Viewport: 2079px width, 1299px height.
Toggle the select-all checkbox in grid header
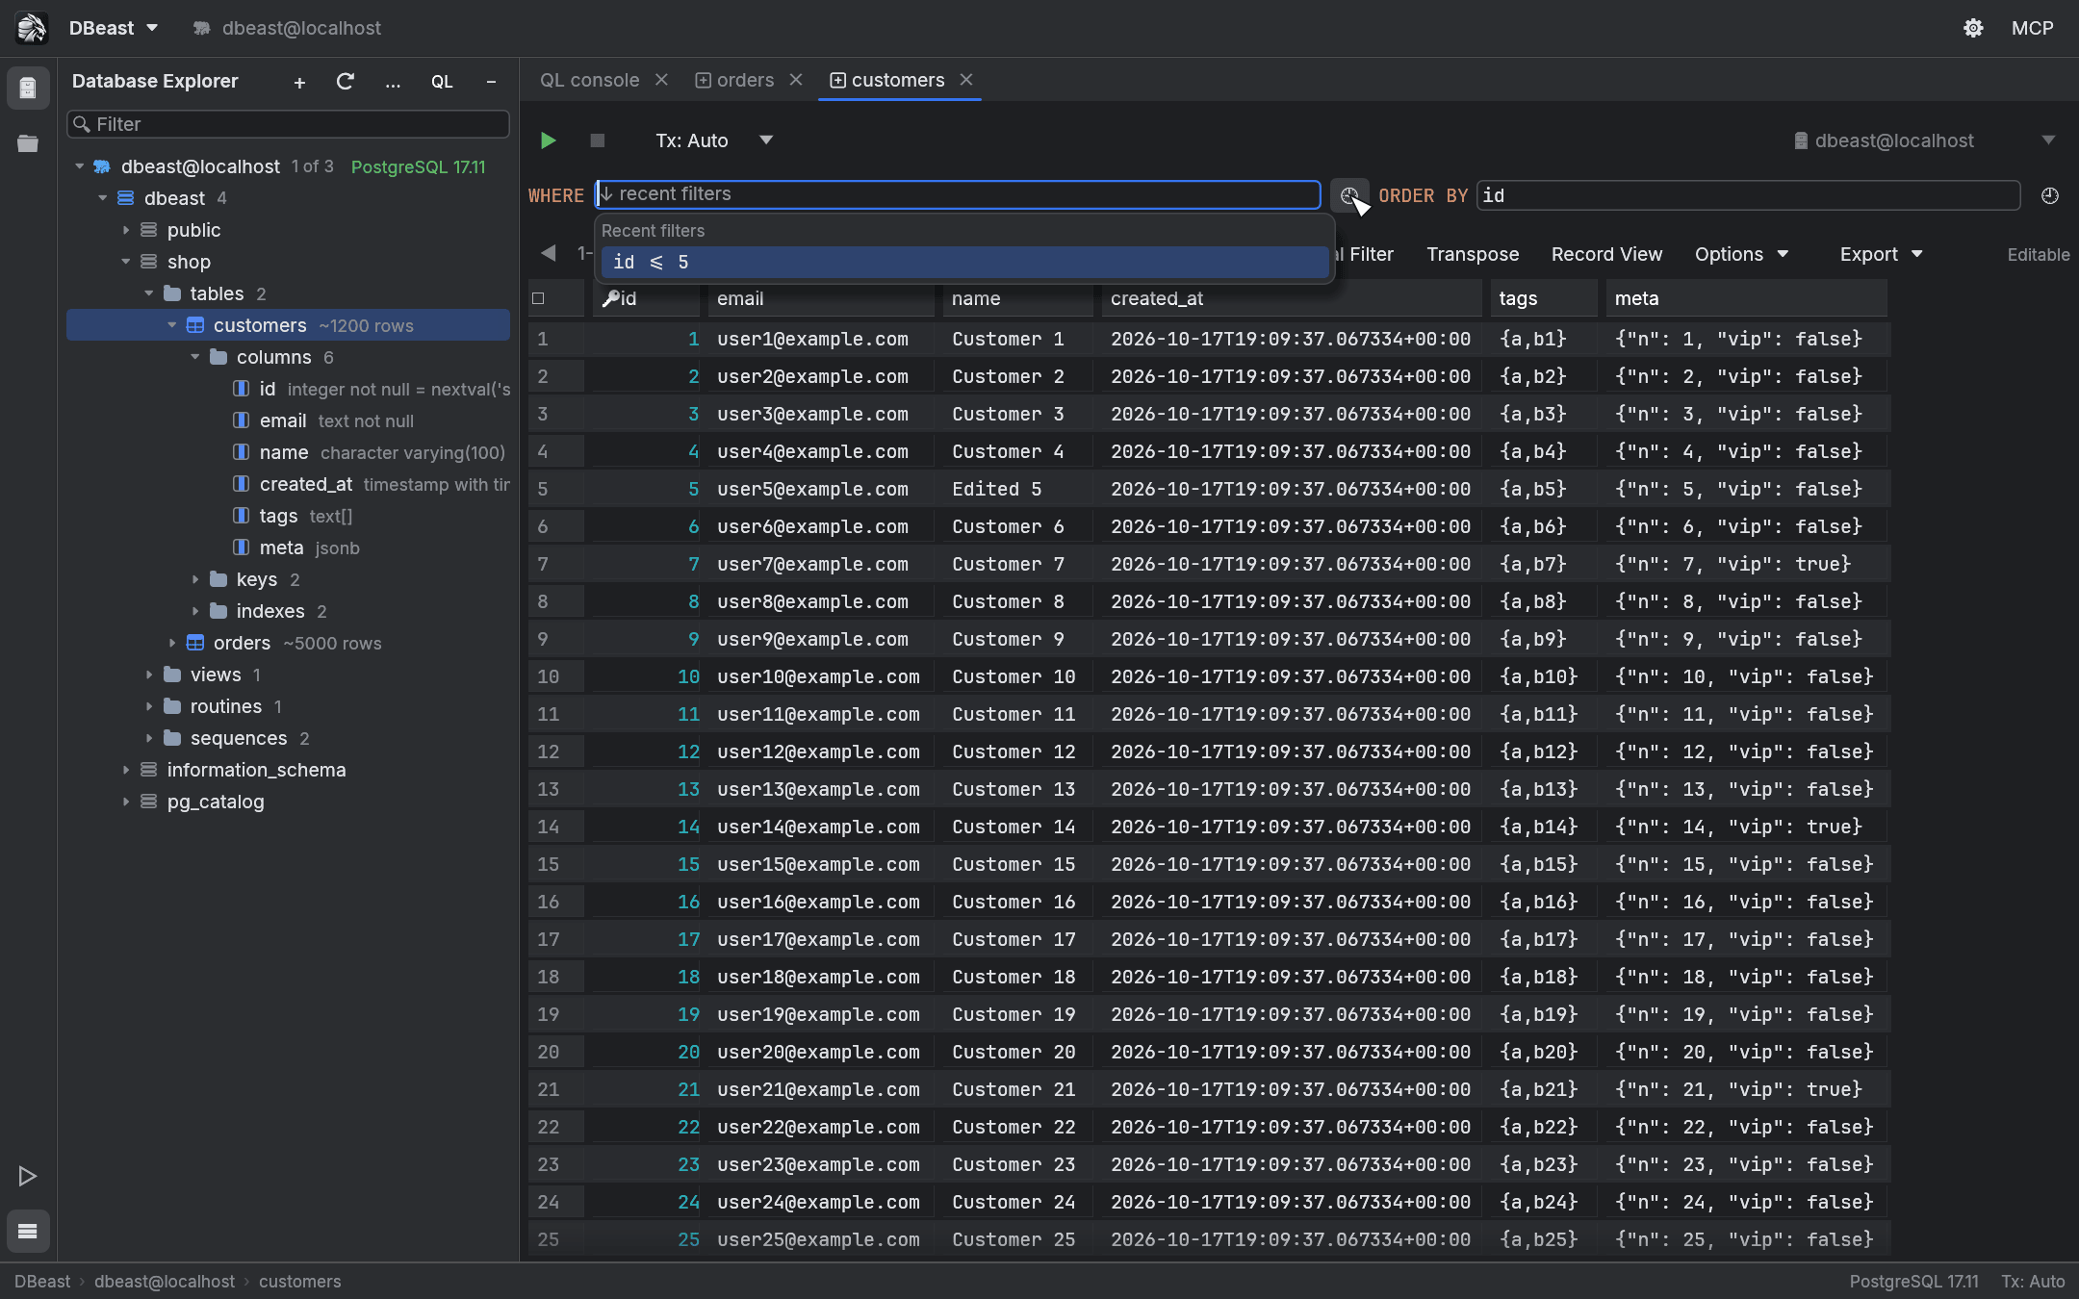tap(538, 298)
